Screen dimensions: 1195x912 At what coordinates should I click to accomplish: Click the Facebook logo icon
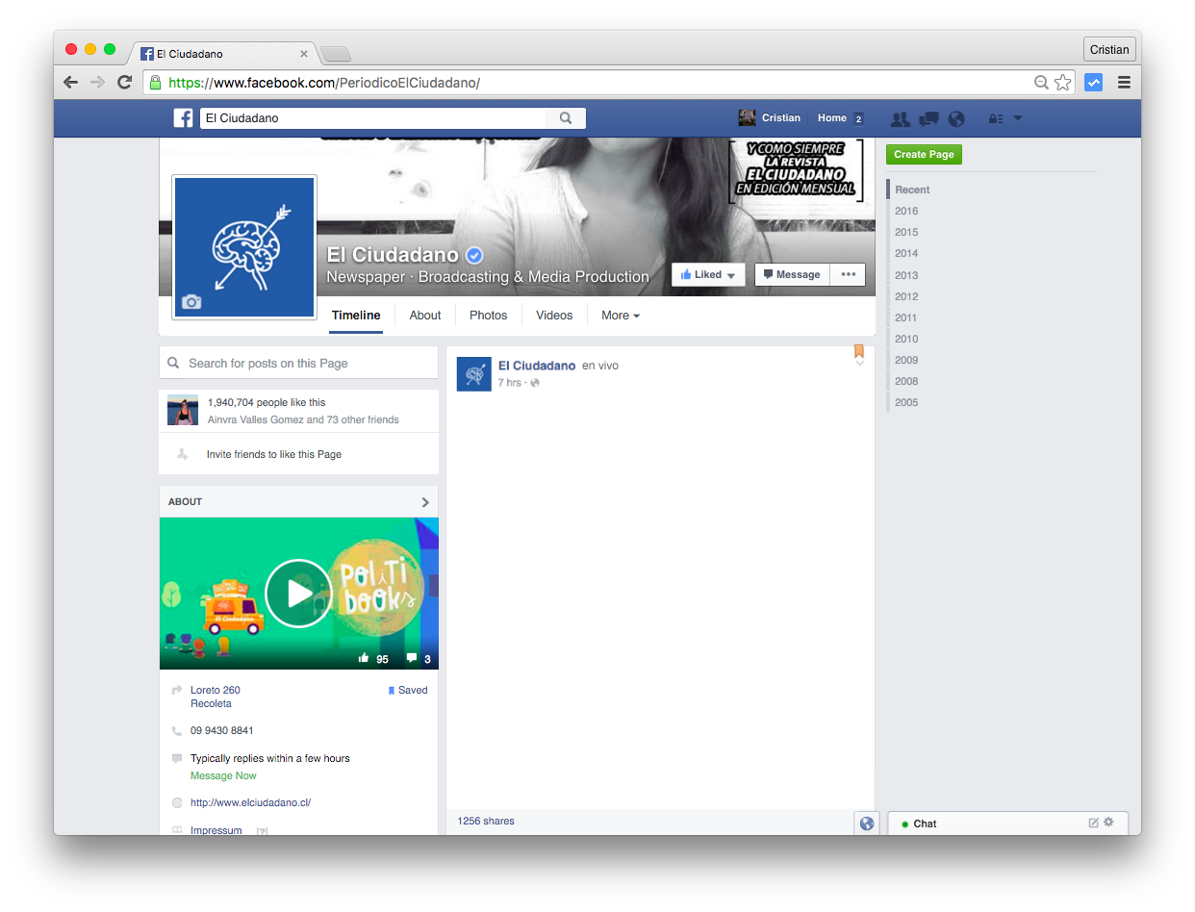(183, 118)
